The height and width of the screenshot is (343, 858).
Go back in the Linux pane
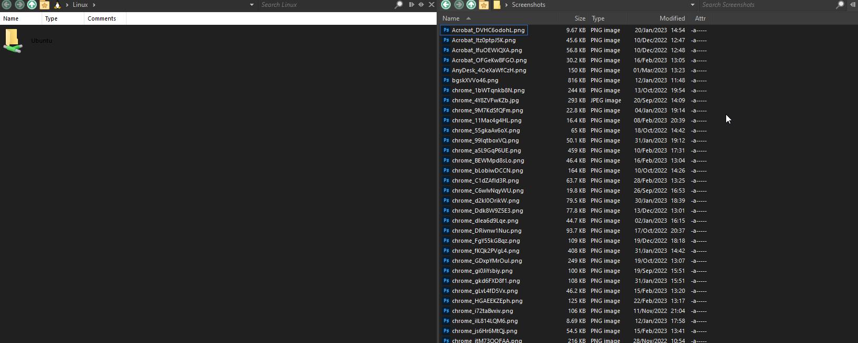[x=7, y=5]
